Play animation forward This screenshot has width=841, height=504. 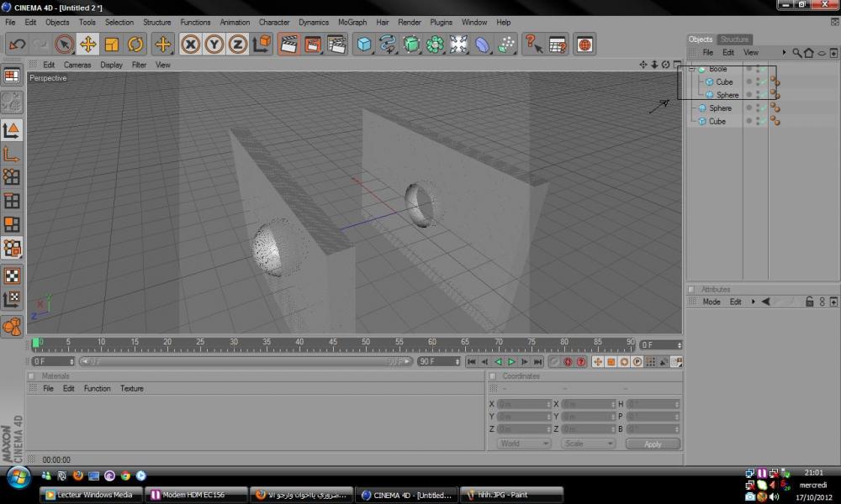coord(511,362)
